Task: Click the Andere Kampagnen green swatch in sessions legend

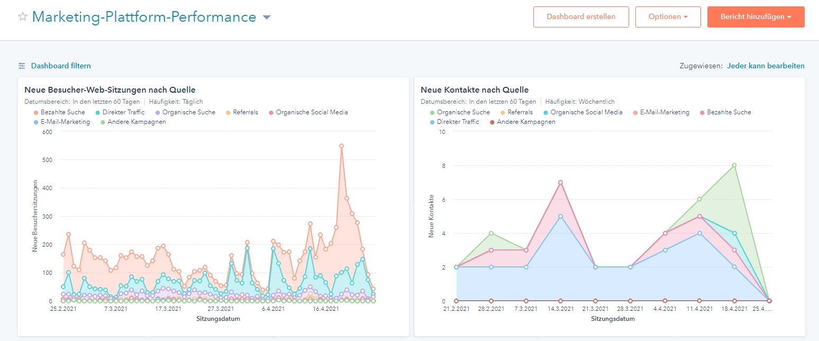Action: point(102,122)
